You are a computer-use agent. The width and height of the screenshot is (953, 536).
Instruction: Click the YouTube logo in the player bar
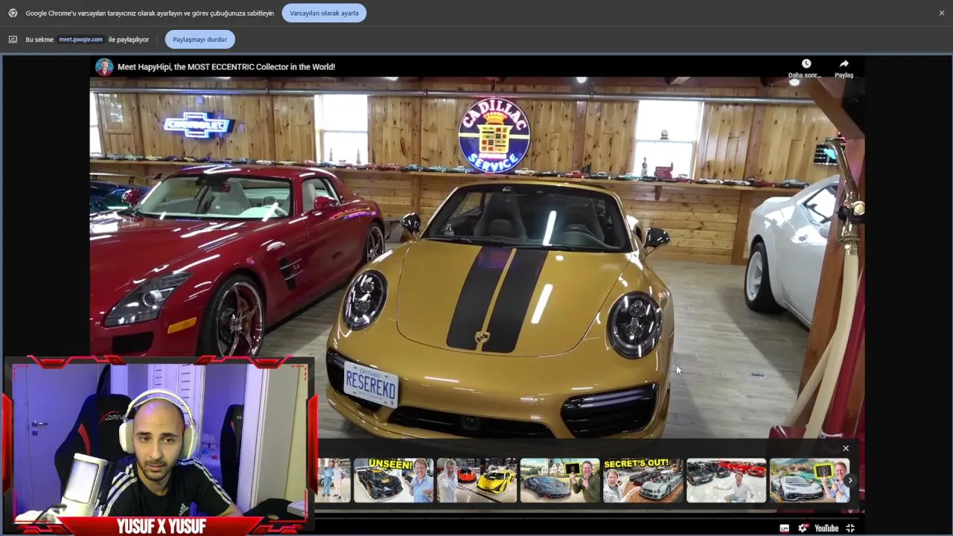click(826, 528)
